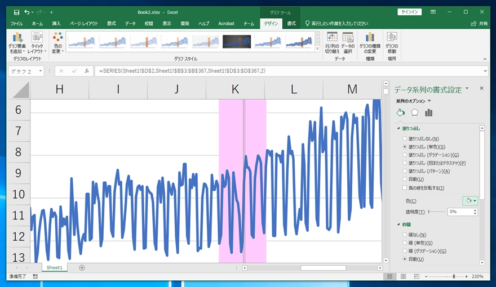The width and height of the screenshot is (496, 287).
Task: Click the Tell Me search box
Action: [336, 24]
